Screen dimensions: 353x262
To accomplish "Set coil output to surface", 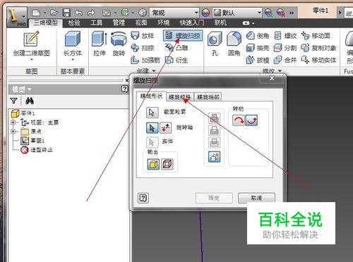I will (167, 164).
